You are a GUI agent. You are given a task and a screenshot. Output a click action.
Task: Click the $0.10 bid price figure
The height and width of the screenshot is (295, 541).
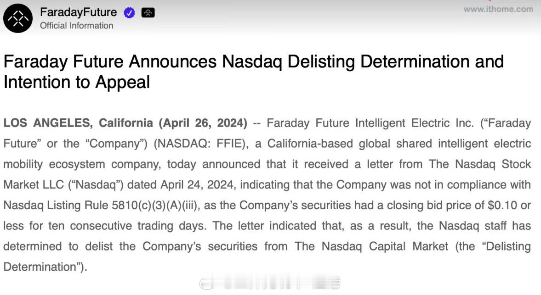pyautogui.click(x=502, y=206)
